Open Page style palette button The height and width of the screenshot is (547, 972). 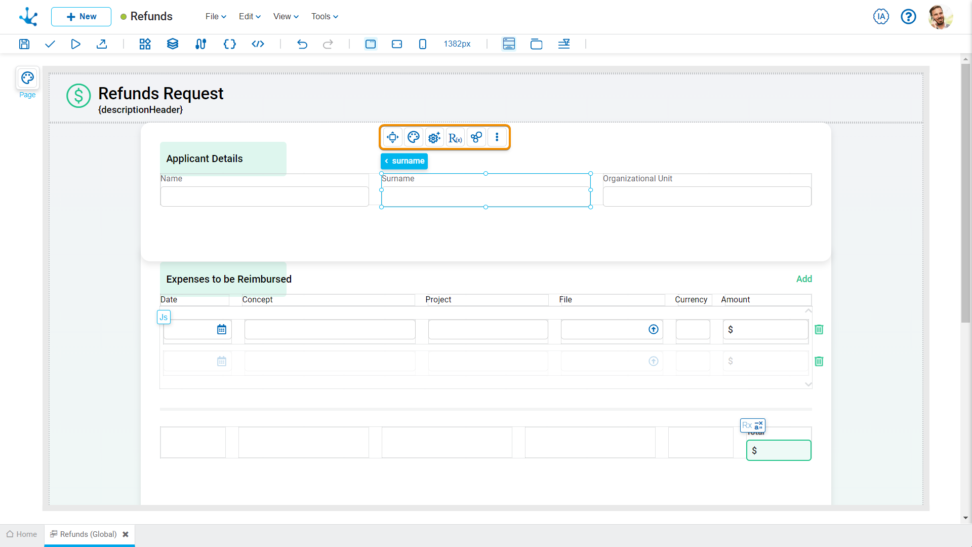[x=27, y=78]
